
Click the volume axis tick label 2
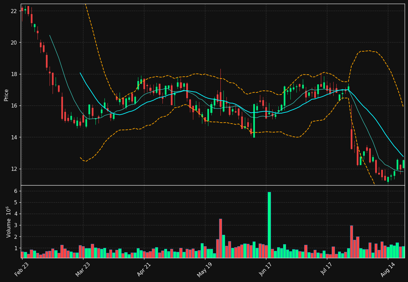(15, 237)
